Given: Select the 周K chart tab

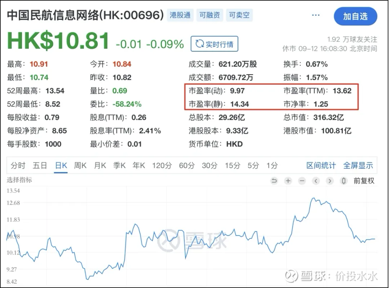Looking at the screenshot, I should pyautogui.click(x=80, y=165).
